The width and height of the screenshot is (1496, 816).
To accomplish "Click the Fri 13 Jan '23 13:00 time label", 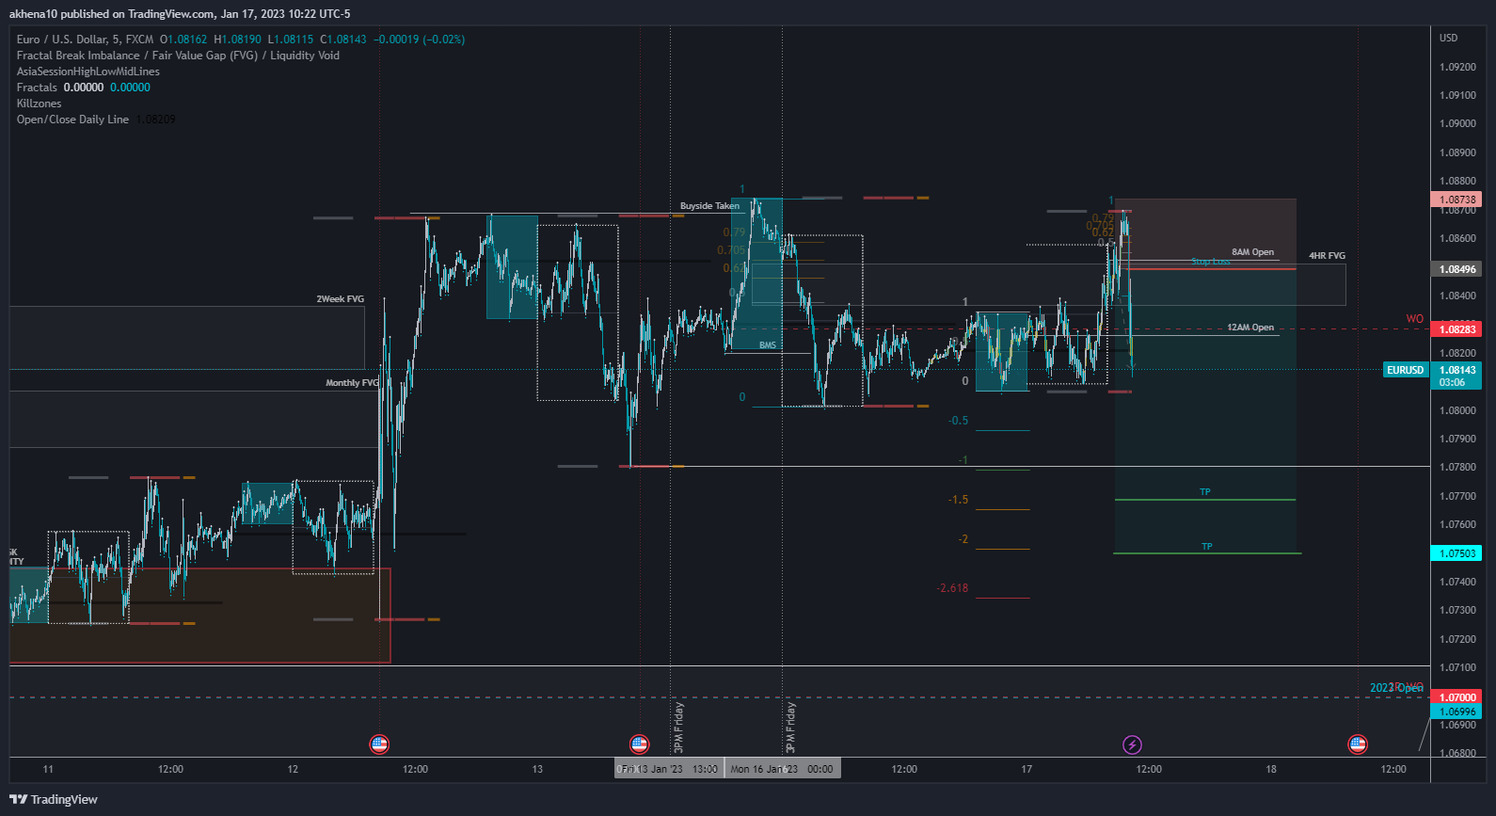I will point(669,769).
